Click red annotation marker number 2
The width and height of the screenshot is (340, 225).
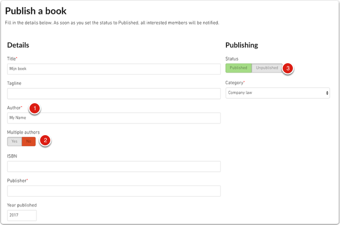tap(45, 140)
